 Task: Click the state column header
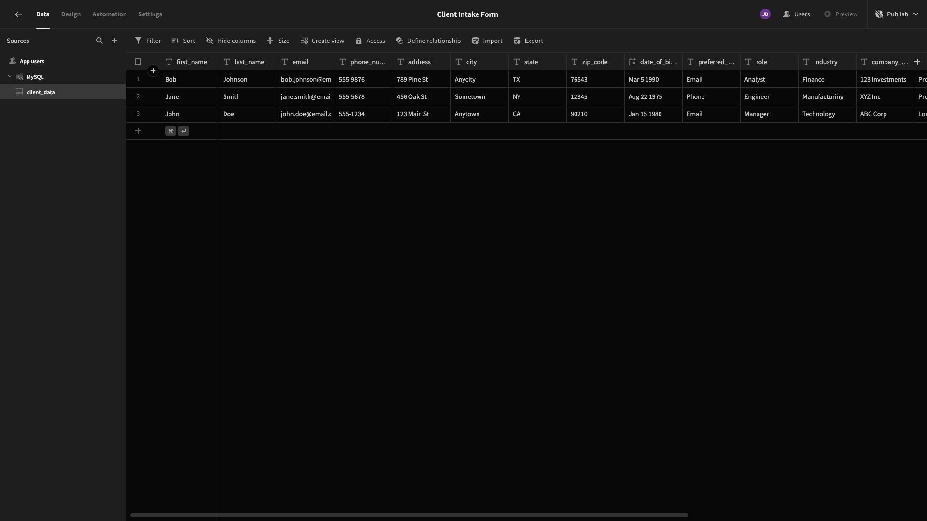pyautogui.click(x=537, y=62)
